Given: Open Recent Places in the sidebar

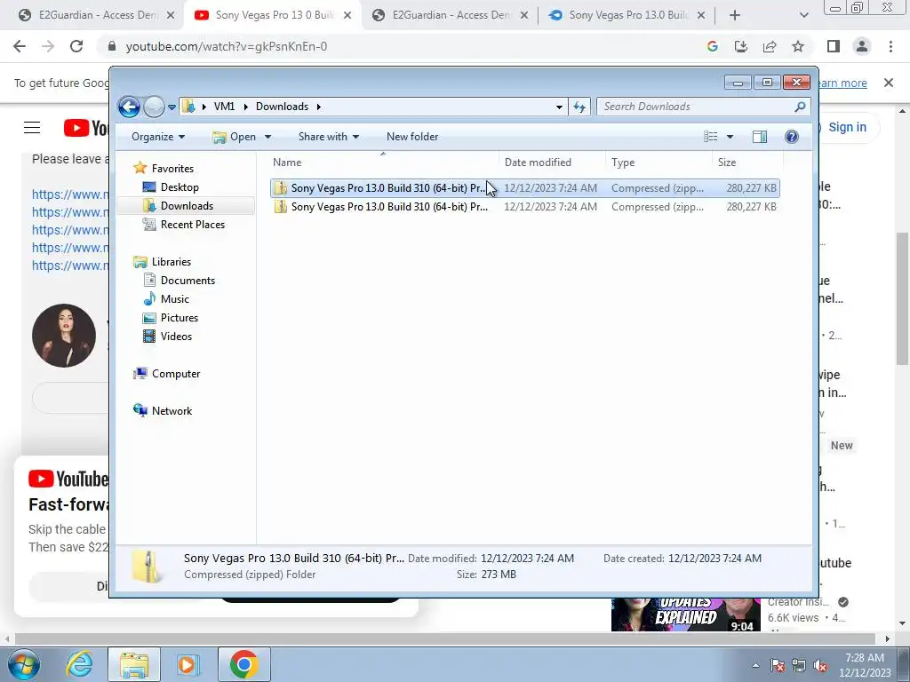Looking at the screenshot, I should click(x=192, y=225).
